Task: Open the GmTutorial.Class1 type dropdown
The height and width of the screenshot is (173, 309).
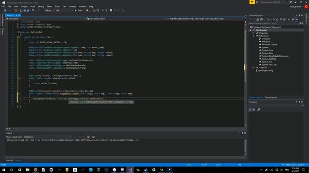Action: pyautogui.click(x=126, y=19)
